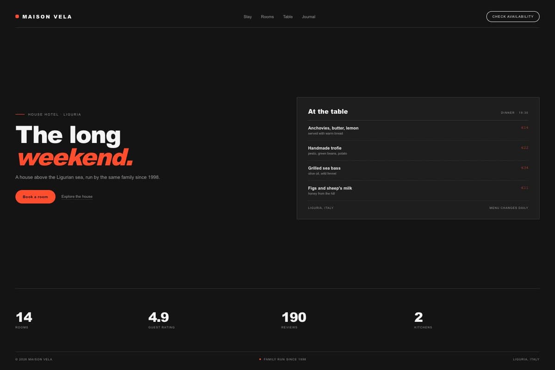
Task: Click the Book a room button
Action: [x=35, y=197]
